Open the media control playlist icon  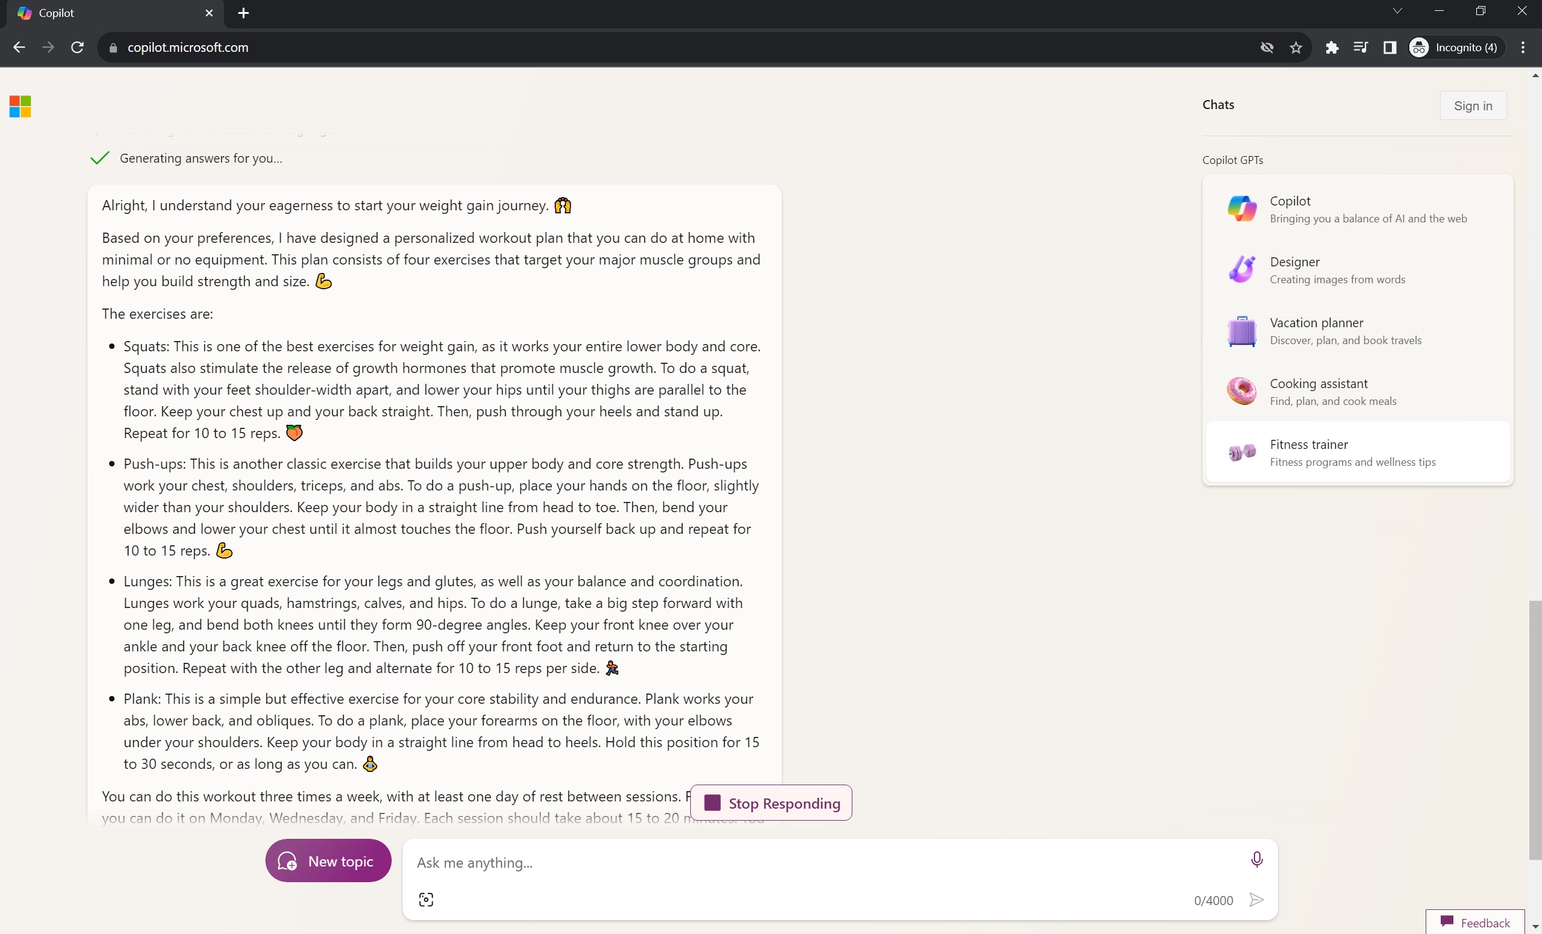1361,48
